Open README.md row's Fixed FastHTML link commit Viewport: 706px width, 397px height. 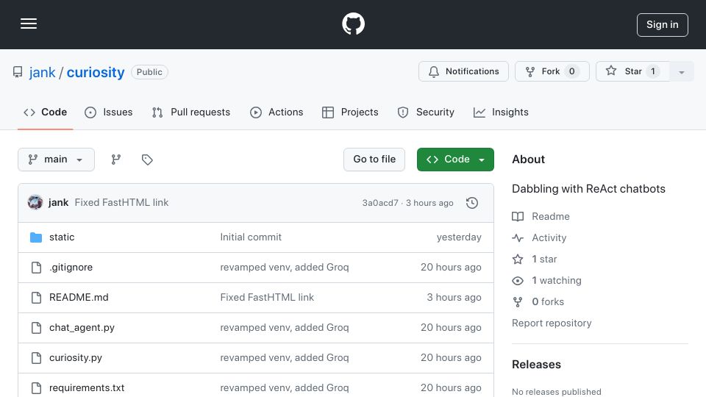(x=267, y=298)
